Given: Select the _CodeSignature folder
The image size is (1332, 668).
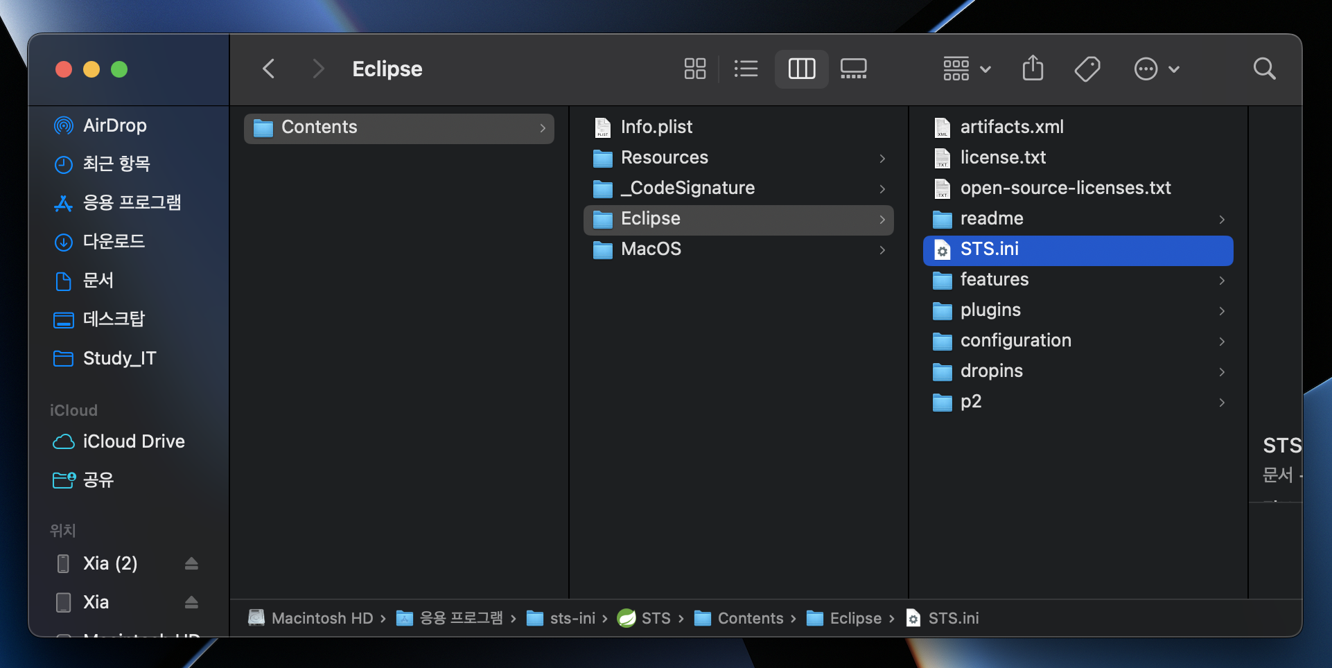Looking at the screenshot, I should tap(738, 188).
